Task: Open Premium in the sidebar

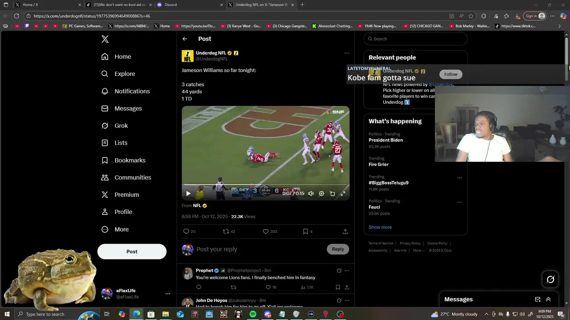Action: (x=120, y=195)
